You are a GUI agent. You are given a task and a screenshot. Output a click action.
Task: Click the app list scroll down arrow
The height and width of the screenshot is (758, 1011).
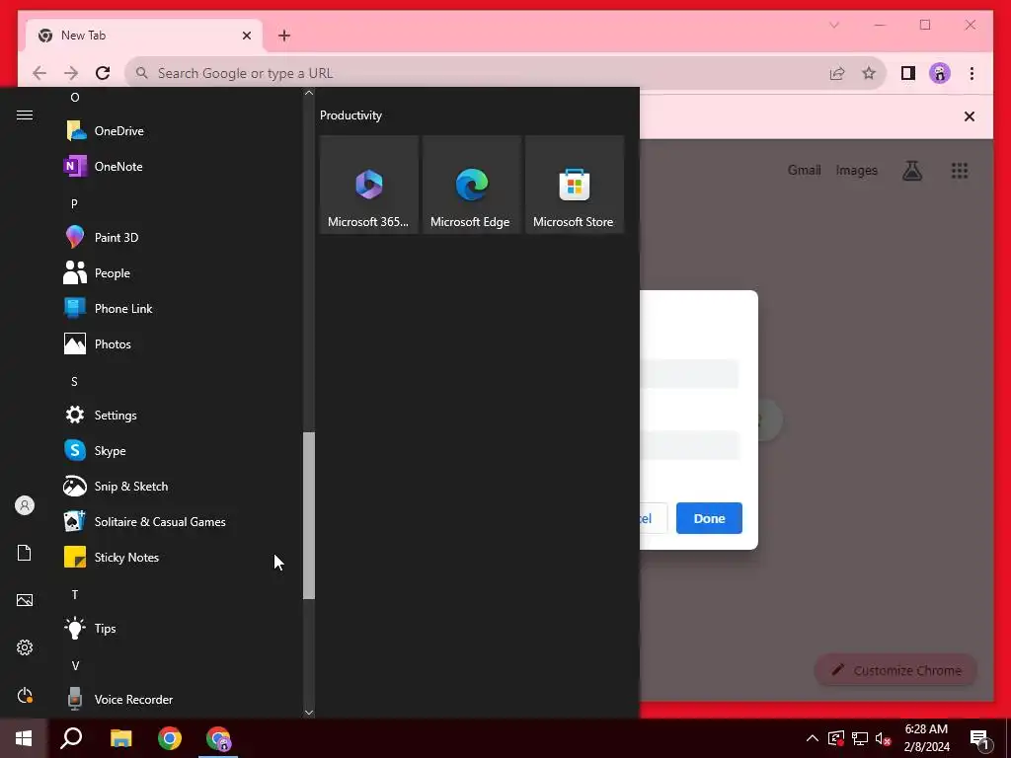tap(309, 713)
